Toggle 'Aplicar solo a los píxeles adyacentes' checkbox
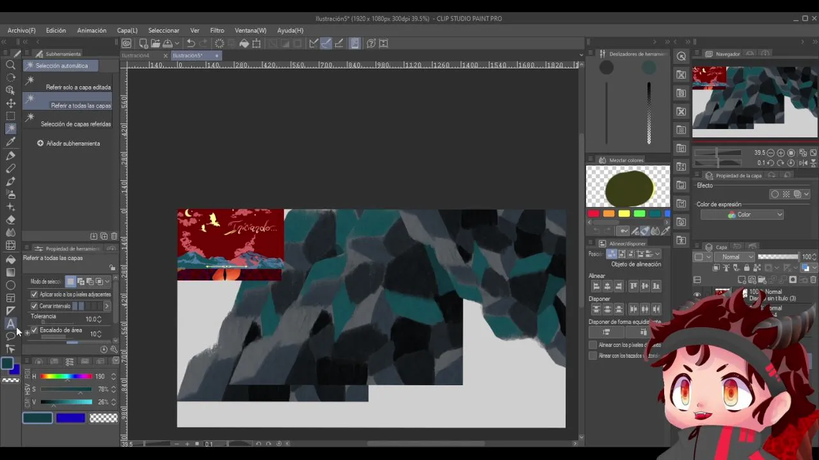 tap(34, 295)
